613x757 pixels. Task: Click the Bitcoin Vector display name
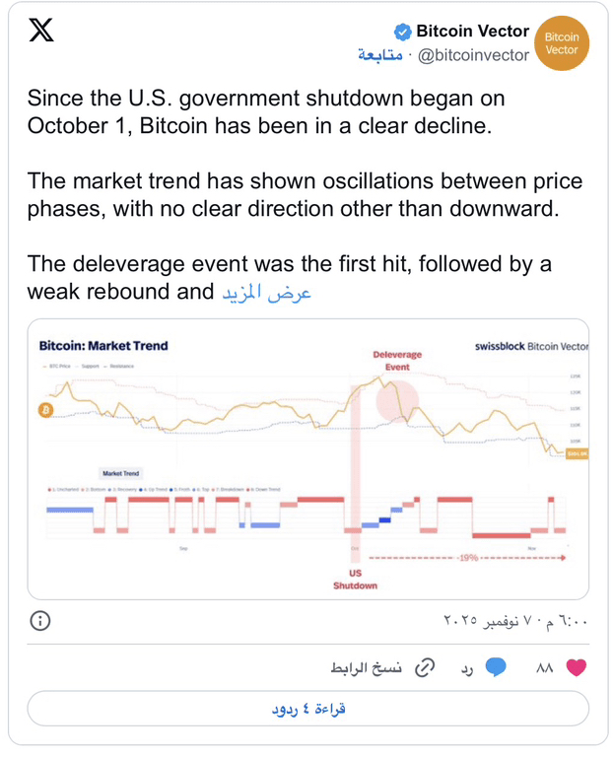click(x=473, y=33)
